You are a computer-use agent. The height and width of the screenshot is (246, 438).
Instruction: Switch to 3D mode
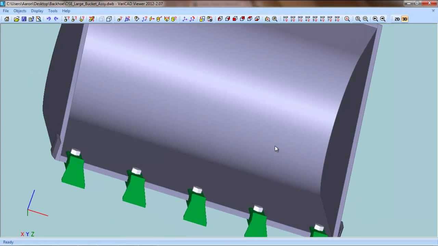pos(404,19)
